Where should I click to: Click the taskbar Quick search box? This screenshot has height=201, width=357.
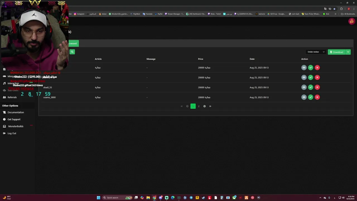click(117, 198)
